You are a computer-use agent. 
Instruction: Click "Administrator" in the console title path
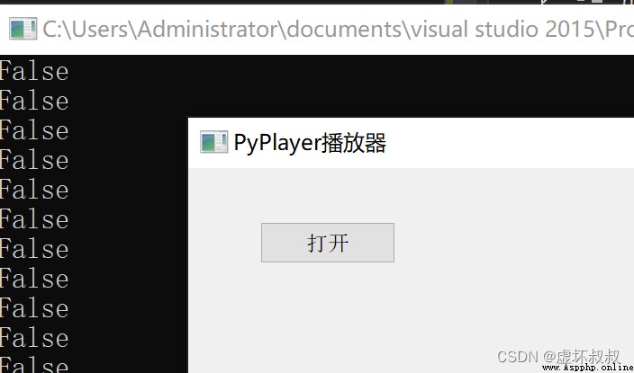(209, 29)
